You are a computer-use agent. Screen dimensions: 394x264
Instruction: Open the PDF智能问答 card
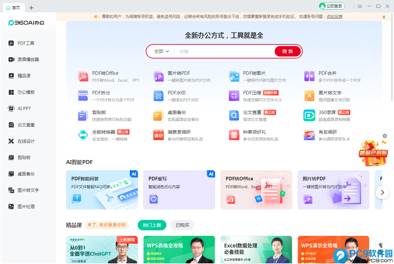point(102,190)
